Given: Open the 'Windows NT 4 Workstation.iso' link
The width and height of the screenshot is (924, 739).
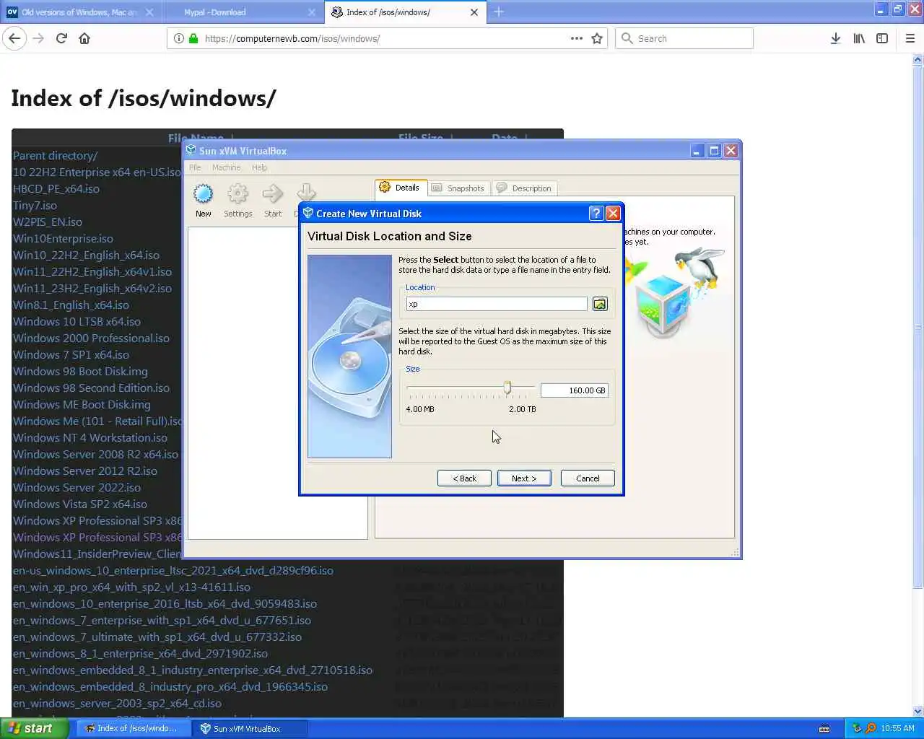Looking at the screenshot, I should 90,437.
